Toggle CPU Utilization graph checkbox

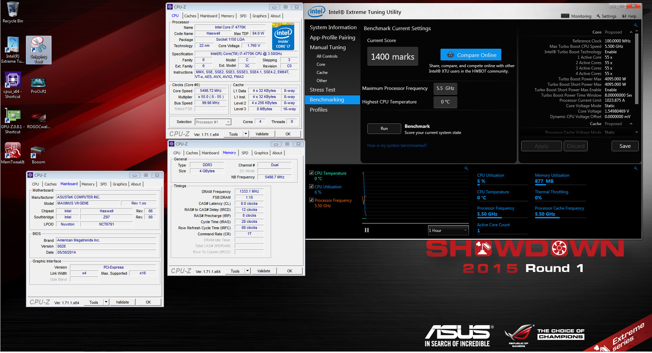(x=311, y=187)
